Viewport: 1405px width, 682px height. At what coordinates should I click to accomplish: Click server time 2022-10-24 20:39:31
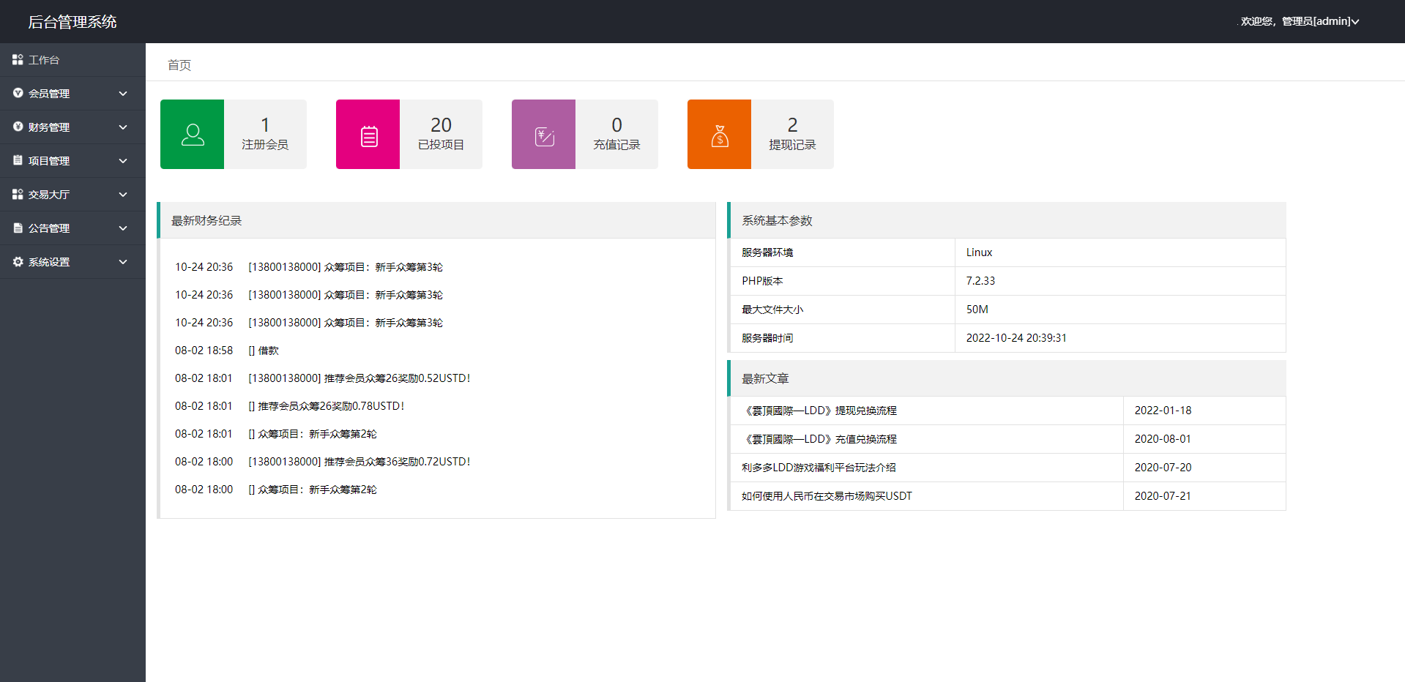click(1016, 338)
